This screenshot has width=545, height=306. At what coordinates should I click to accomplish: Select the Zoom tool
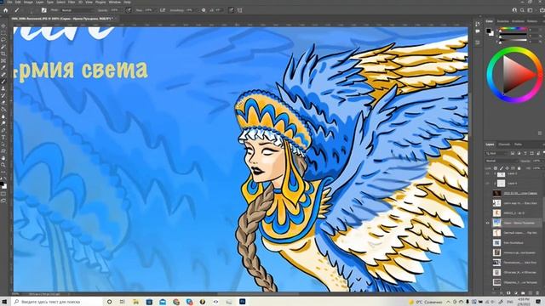(3, 165)
